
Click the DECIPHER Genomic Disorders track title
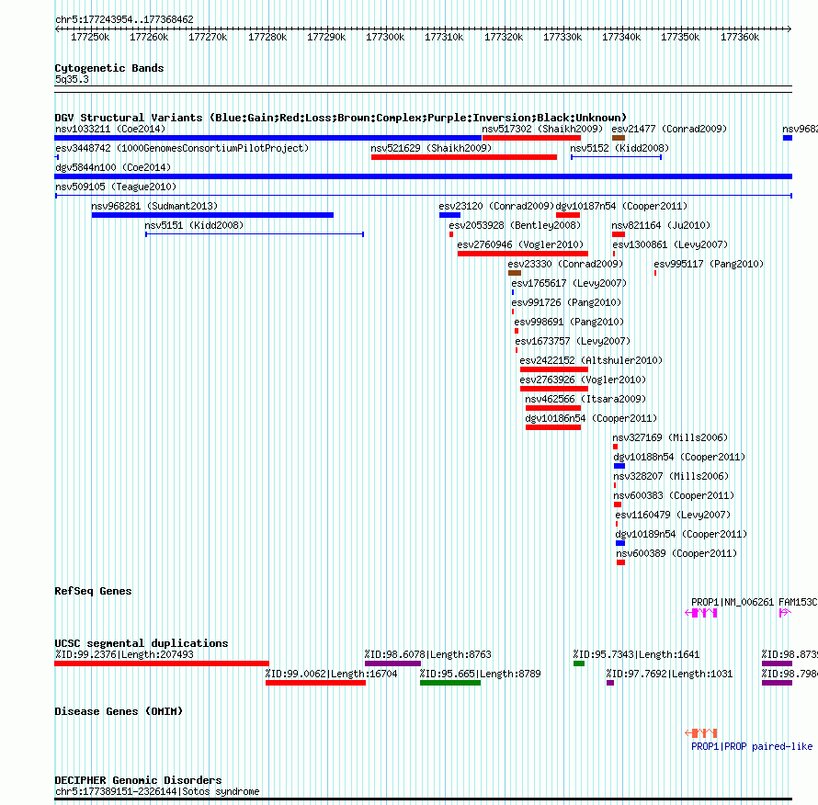138,780
